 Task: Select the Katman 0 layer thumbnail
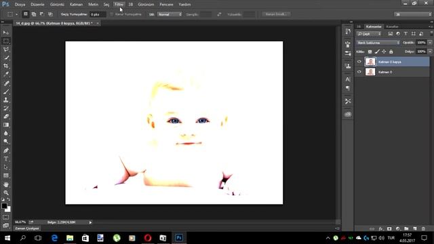coord(370,72)
